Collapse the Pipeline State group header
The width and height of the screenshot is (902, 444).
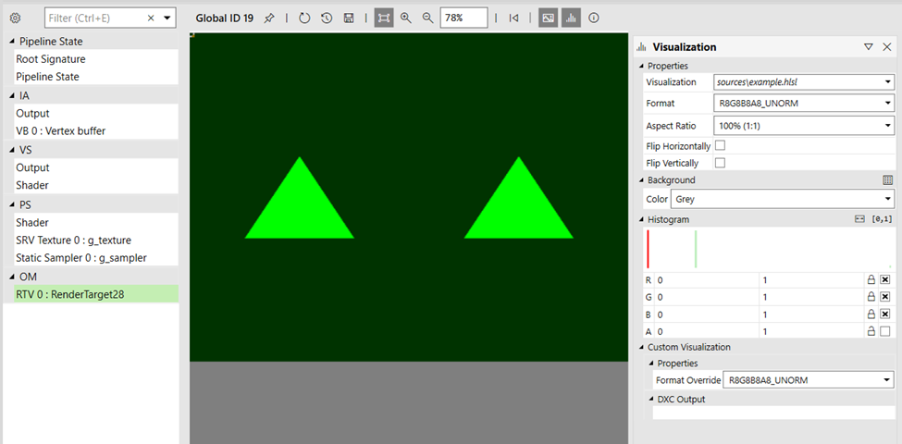[13, 42]
